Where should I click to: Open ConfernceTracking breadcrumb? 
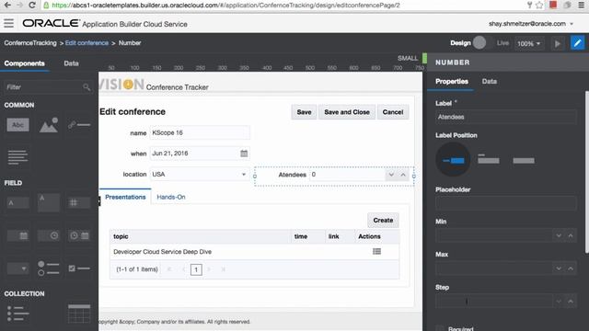point(30,43)
